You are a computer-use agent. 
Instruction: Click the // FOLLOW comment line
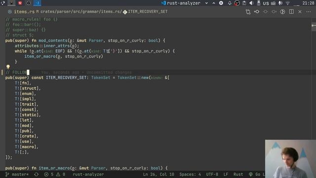[16, 72]
